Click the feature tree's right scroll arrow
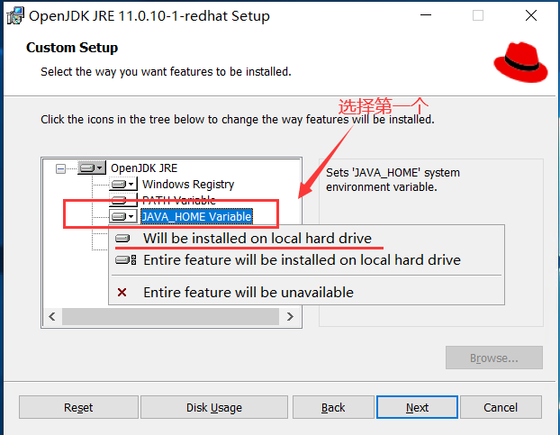The height and width of the screenshot is (435, 560). coord(289,317)
